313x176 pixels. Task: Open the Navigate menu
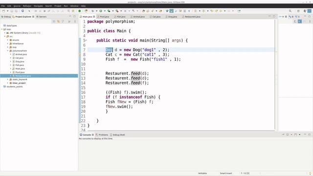point(38,6)
